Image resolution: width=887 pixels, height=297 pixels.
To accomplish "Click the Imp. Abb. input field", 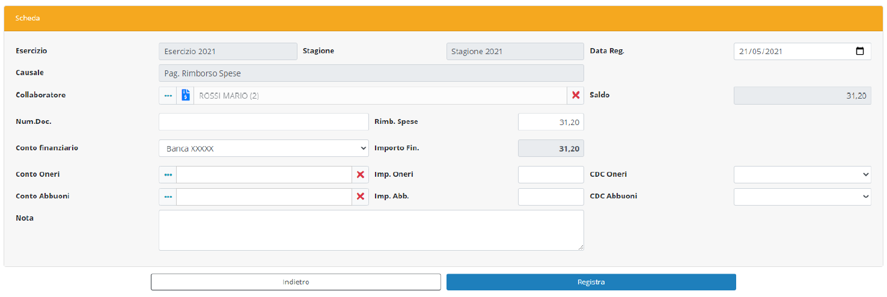I will (x=550, y=197).
